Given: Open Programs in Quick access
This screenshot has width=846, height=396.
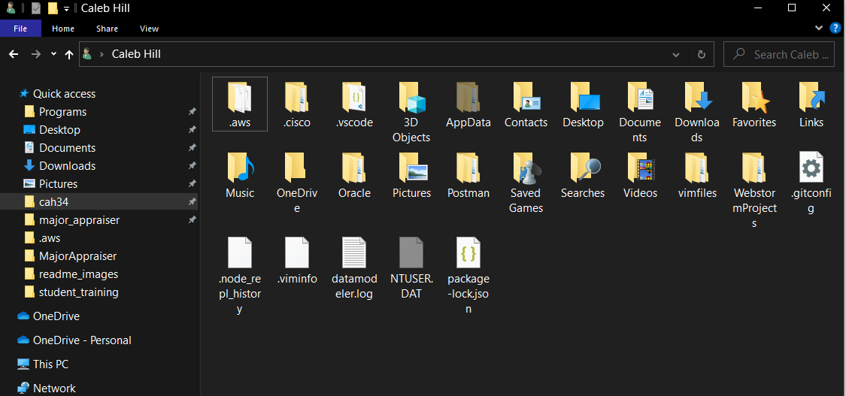Looking at the screenshot, I should click(62, 112).
